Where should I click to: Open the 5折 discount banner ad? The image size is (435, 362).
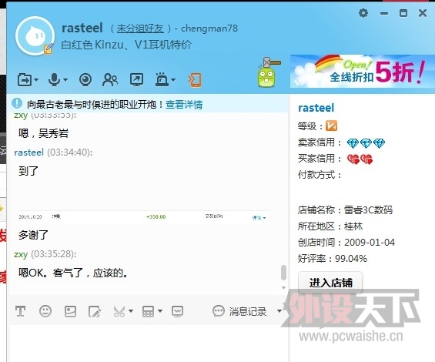coord(363,71)
